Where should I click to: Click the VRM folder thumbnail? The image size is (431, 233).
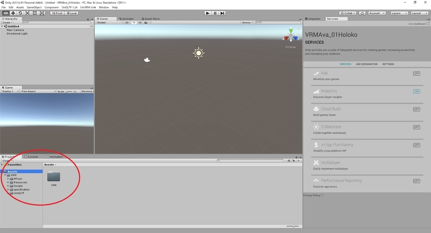click(53, 176)
